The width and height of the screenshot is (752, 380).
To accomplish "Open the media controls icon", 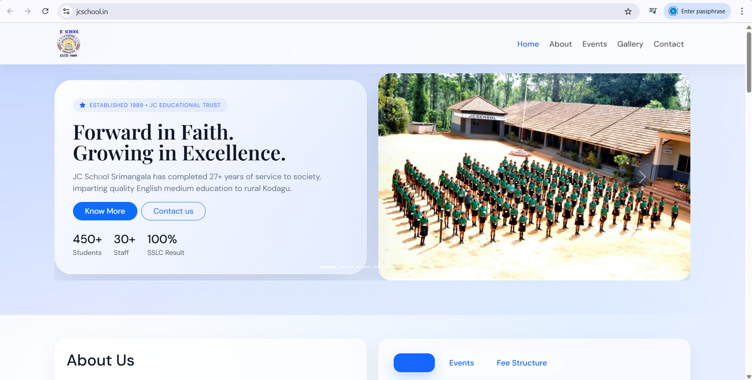I will (x=653, y=11).
